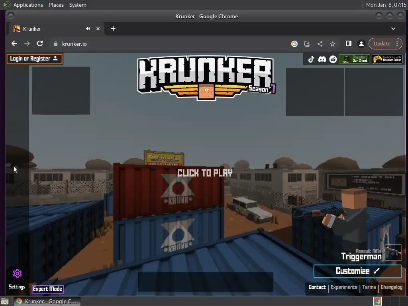Click show desktop icon in taskbar

5,301
